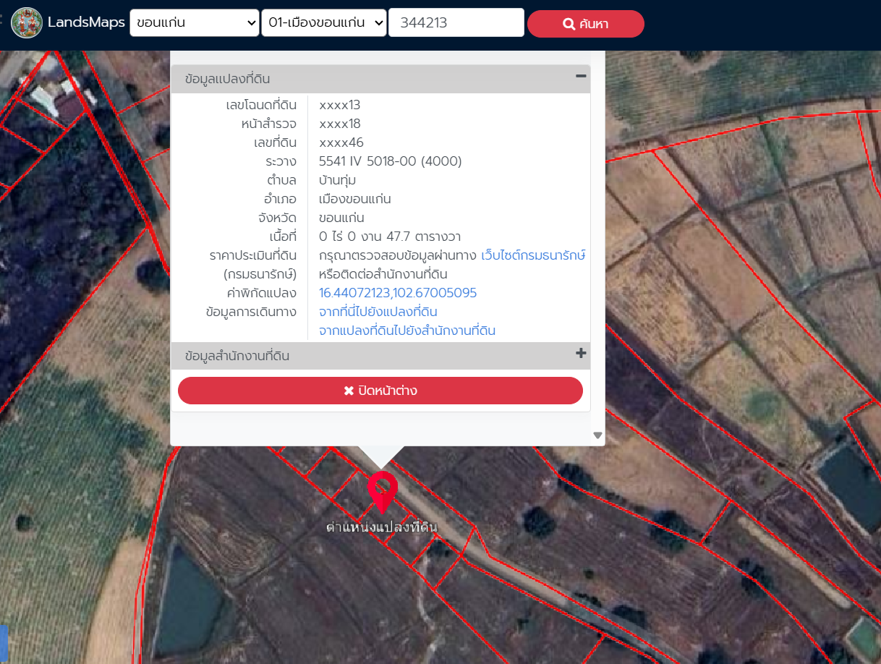Screen dimensions: 881x664
Task: Click the drag handle left of the emblem
Action: [2, 22]
